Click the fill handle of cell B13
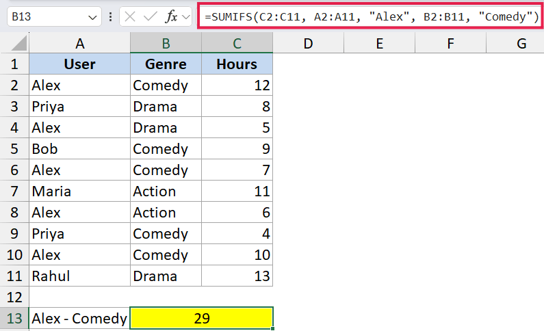This screenshot has width=544, height=331. 273,328
